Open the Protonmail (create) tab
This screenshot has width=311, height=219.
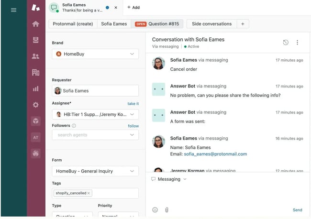(x=73, y=24)
